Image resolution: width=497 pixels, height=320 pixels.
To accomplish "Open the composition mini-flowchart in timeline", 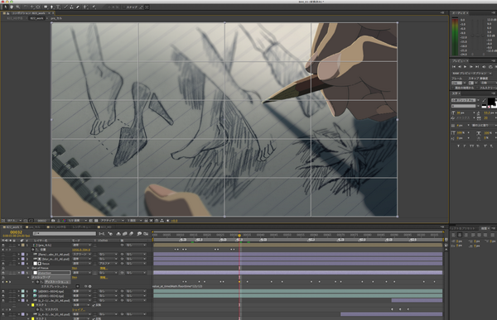I will [101, 234].
